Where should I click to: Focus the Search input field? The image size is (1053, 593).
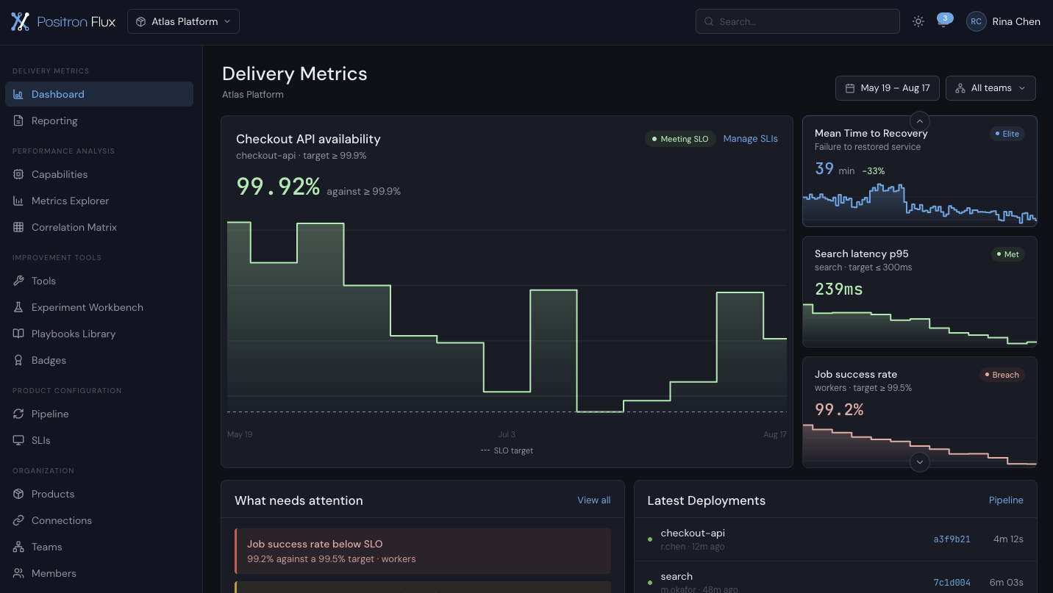[x=797, y=21]
